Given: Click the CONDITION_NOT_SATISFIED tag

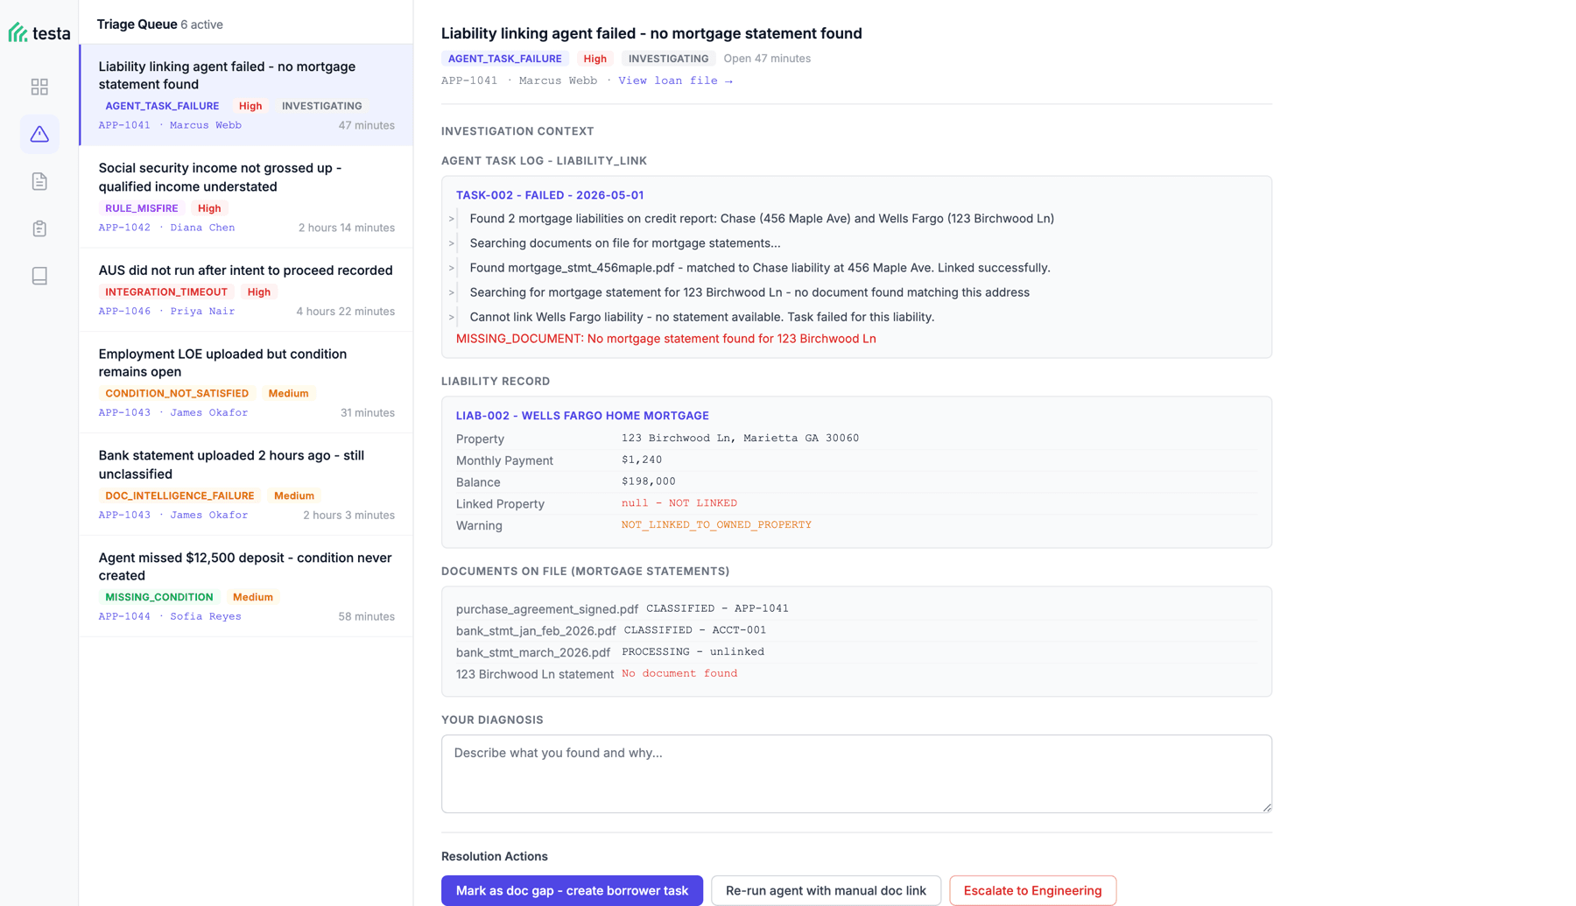Looking at the screenshot, I should coord(177,393).
